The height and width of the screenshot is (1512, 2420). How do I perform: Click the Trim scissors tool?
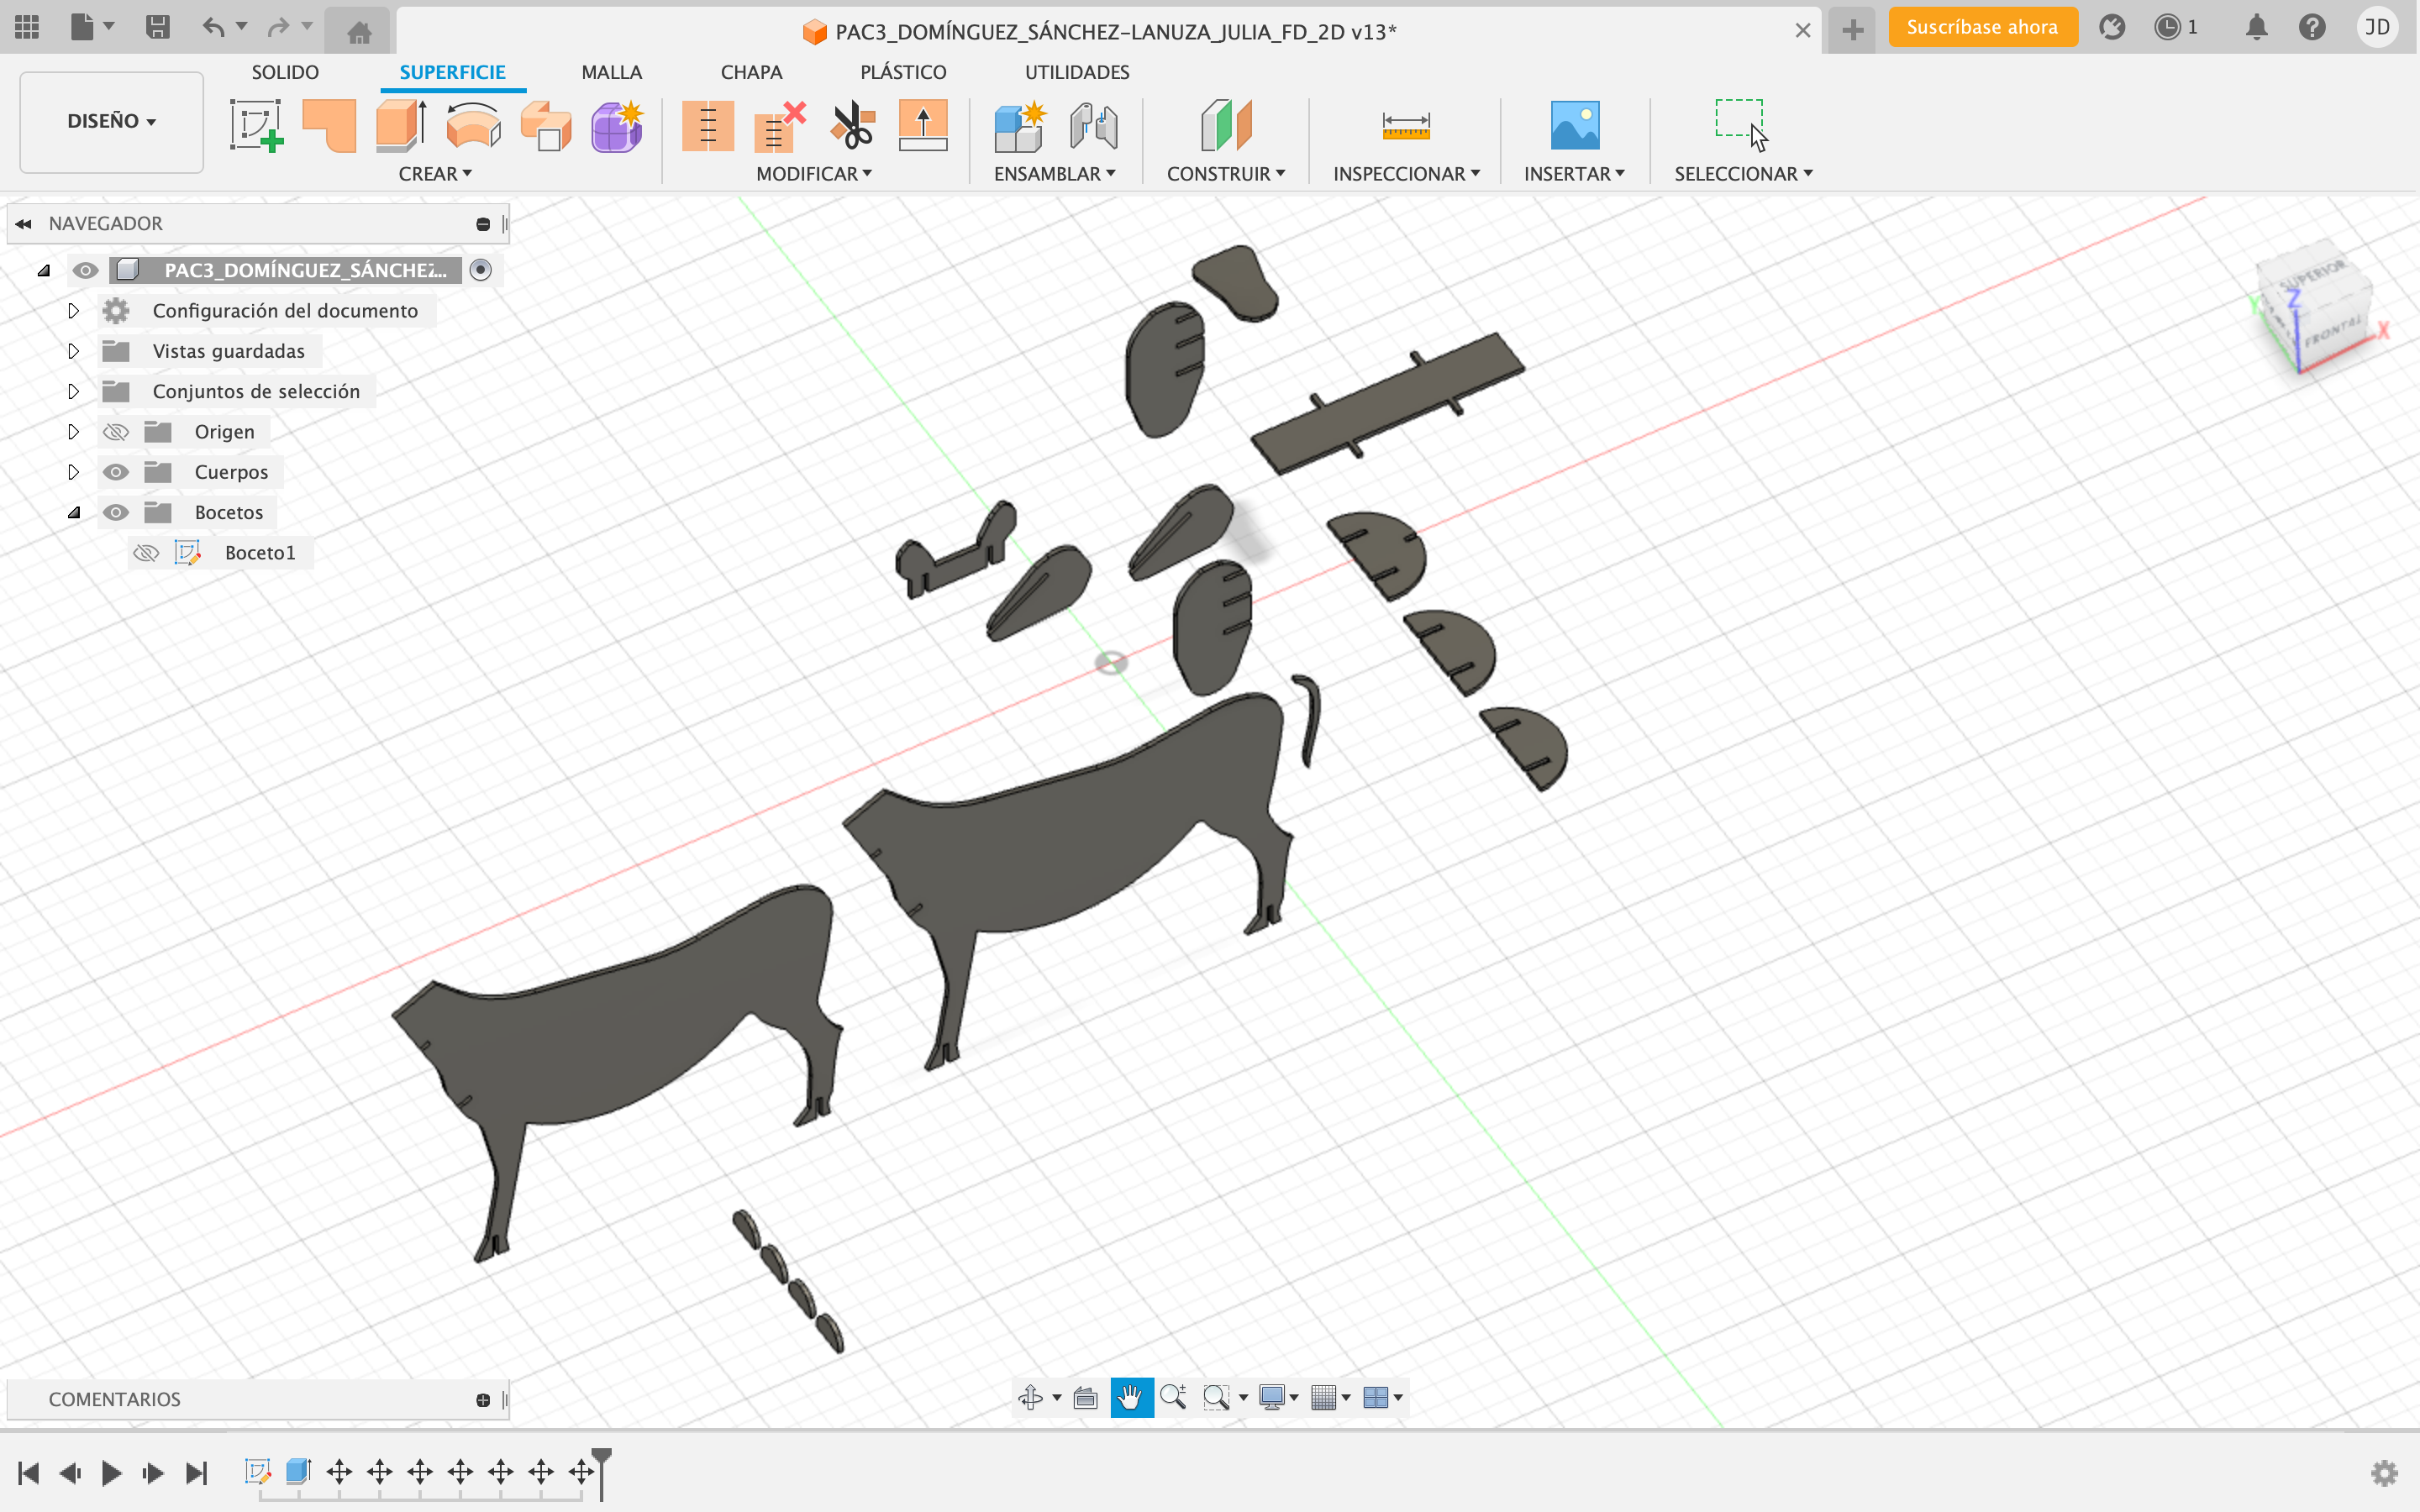click(852, 125)
